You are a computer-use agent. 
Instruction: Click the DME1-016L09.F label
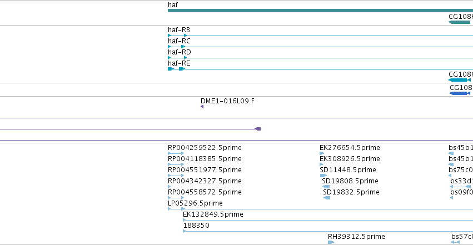coord(227,101)
